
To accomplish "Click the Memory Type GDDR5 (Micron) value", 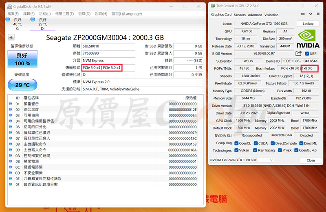I will coord(253,91).
